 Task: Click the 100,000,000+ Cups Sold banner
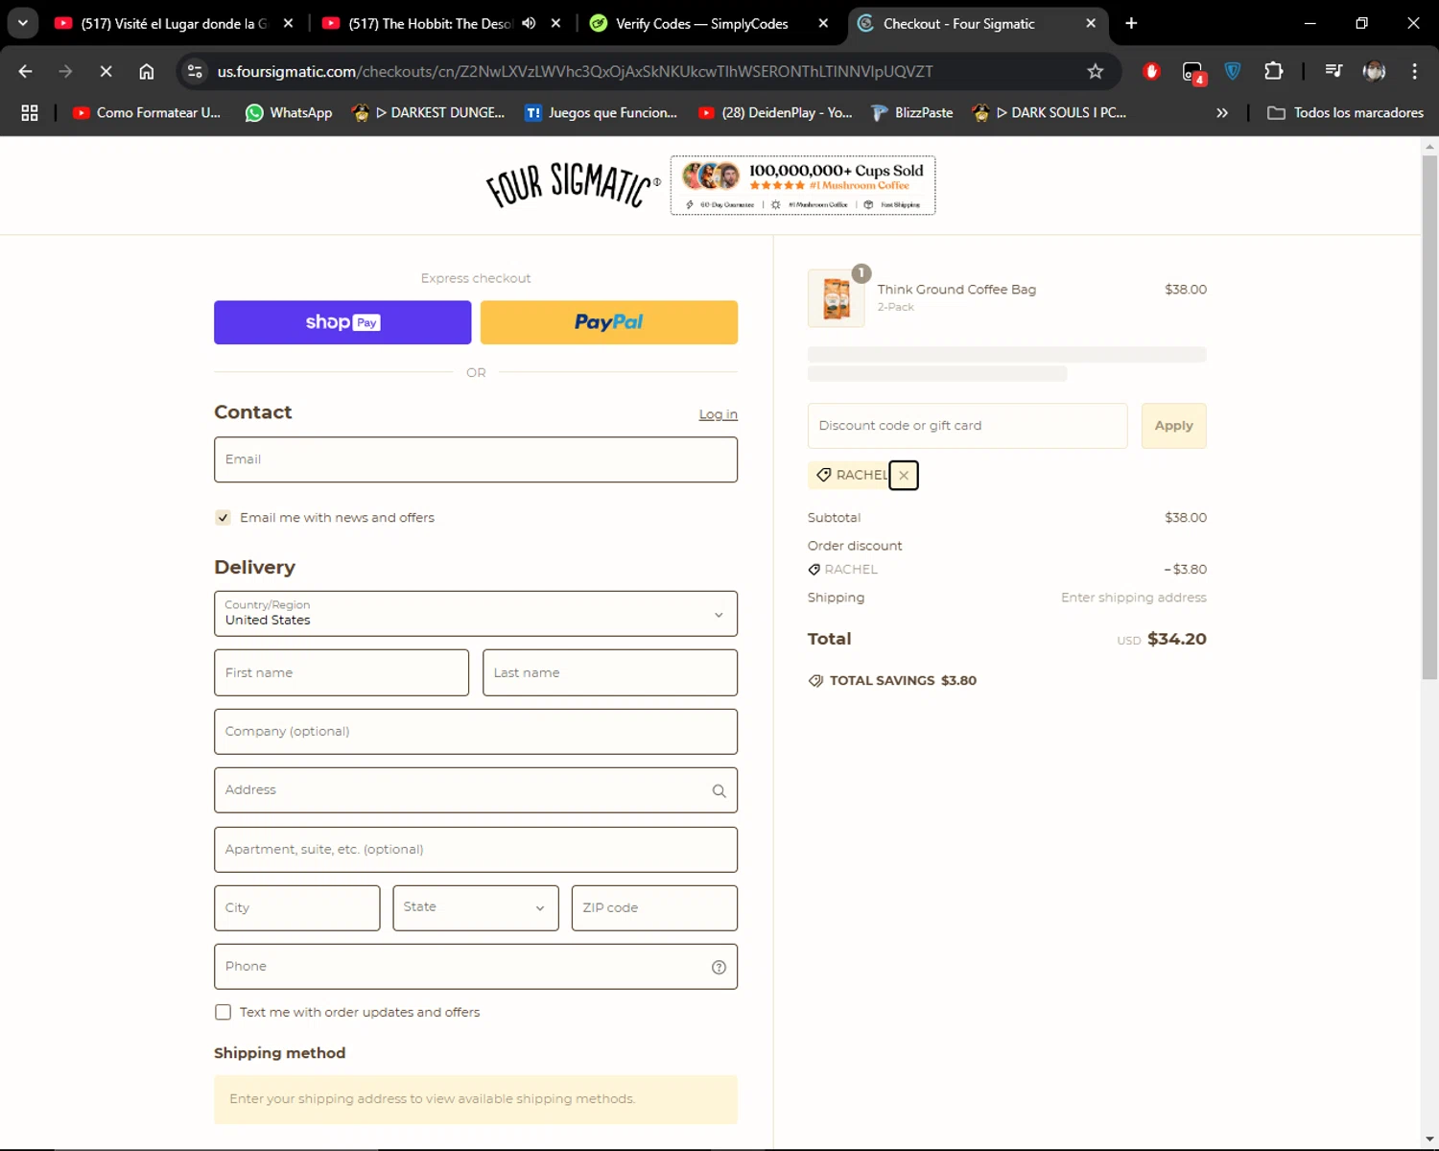pyautogui.click(x=803, y=185)
